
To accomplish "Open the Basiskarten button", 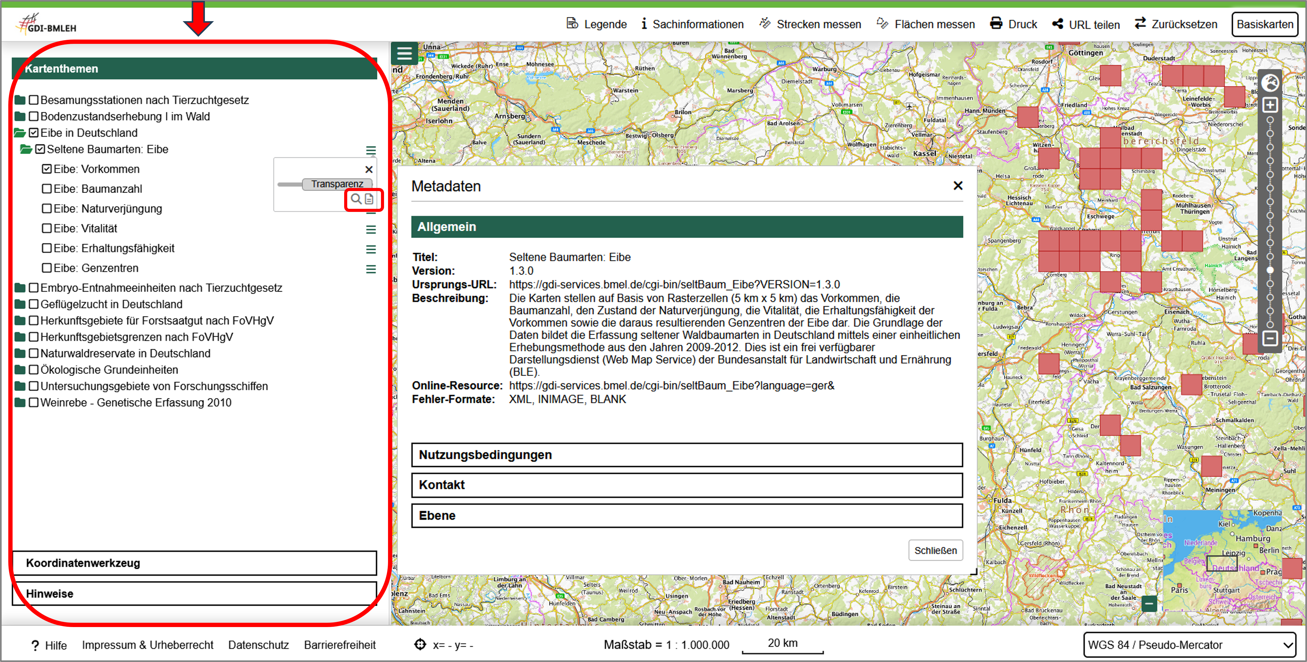I will pyautogui.click(x=1264, y=24).
